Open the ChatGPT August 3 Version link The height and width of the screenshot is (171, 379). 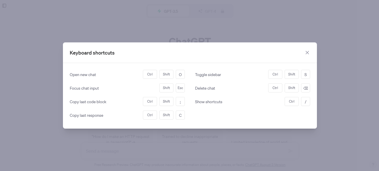[x=265, y=165]
